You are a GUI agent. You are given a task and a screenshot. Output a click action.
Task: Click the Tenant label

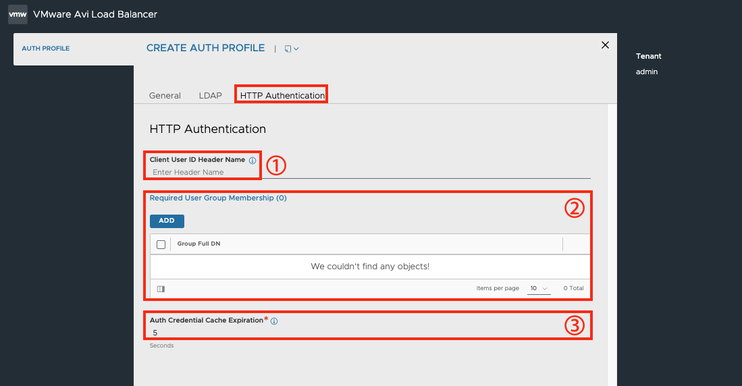point(648,56)
